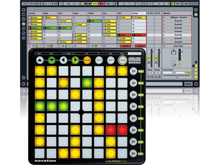221x165 pixels.
Task: Select the 120.00 tempo field
Action: [x=32, y=4]
